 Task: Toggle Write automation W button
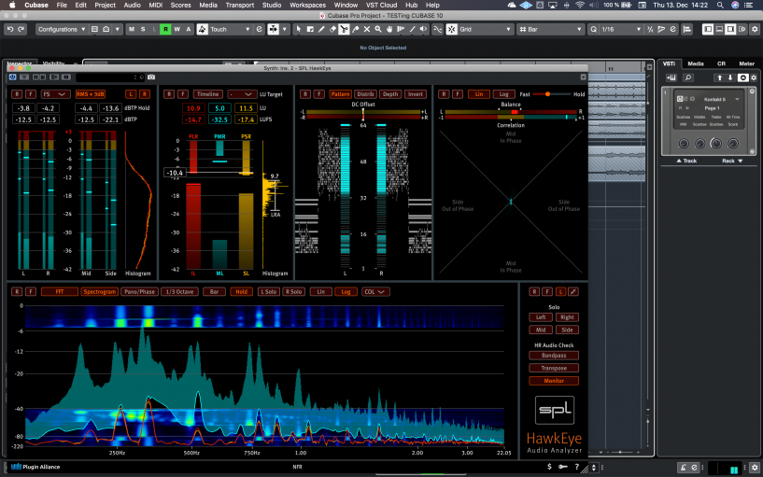click(x=177, y=29)
